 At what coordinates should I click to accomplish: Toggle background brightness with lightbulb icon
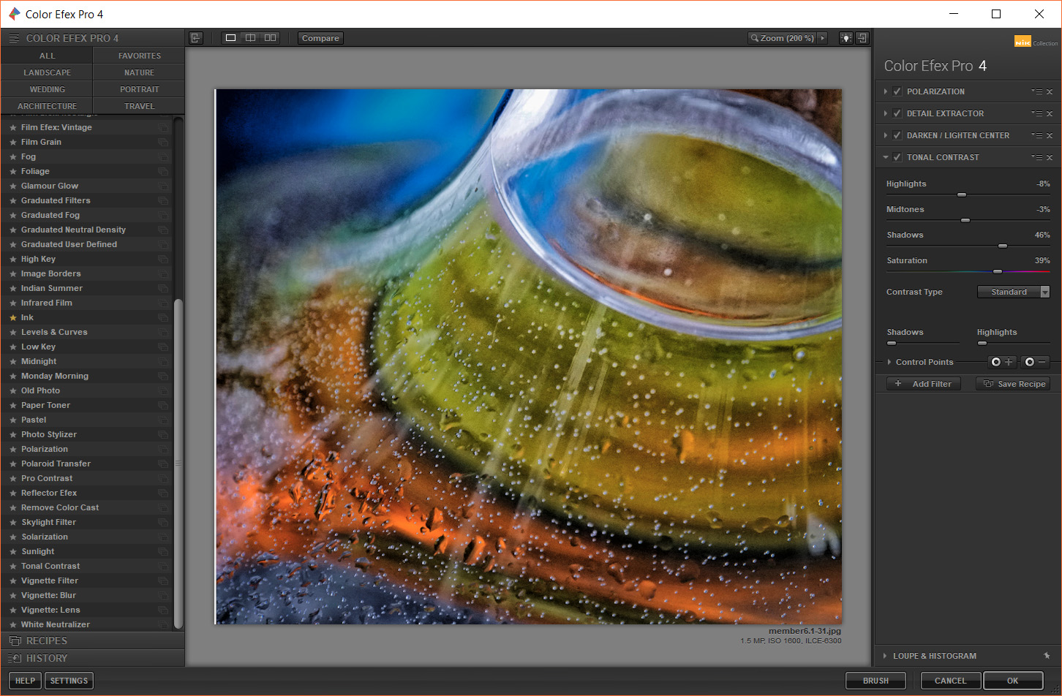tap(846, 38)
